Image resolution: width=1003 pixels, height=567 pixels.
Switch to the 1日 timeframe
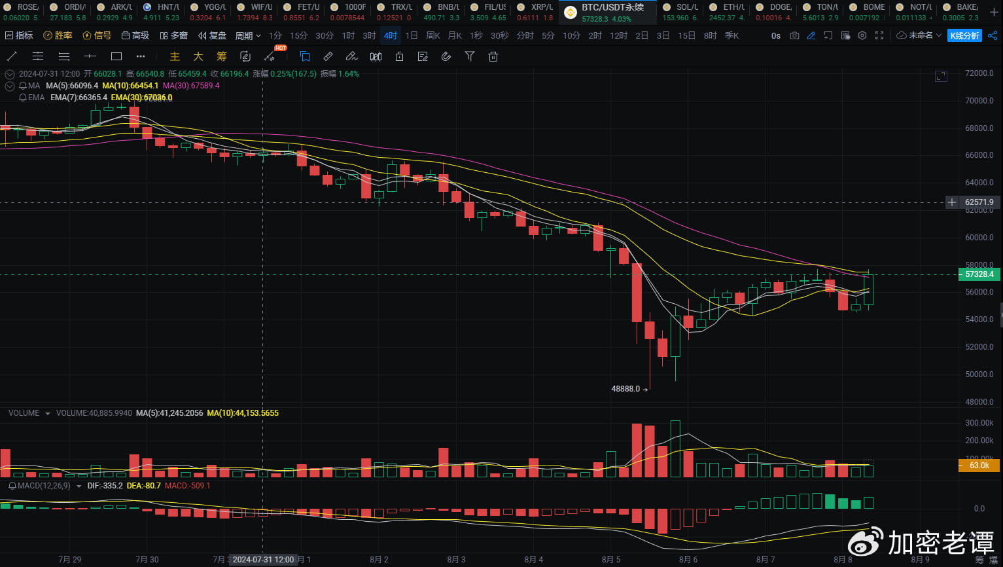pos(412,35)
